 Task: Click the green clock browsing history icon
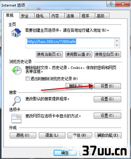point(17,70)
